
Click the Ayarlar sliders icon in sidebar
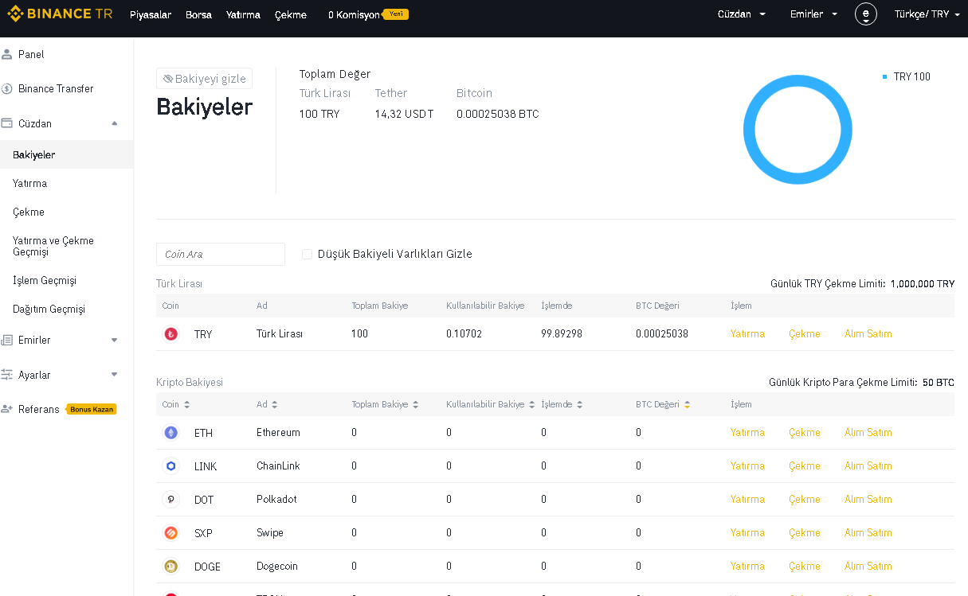[x=7, y=375]
